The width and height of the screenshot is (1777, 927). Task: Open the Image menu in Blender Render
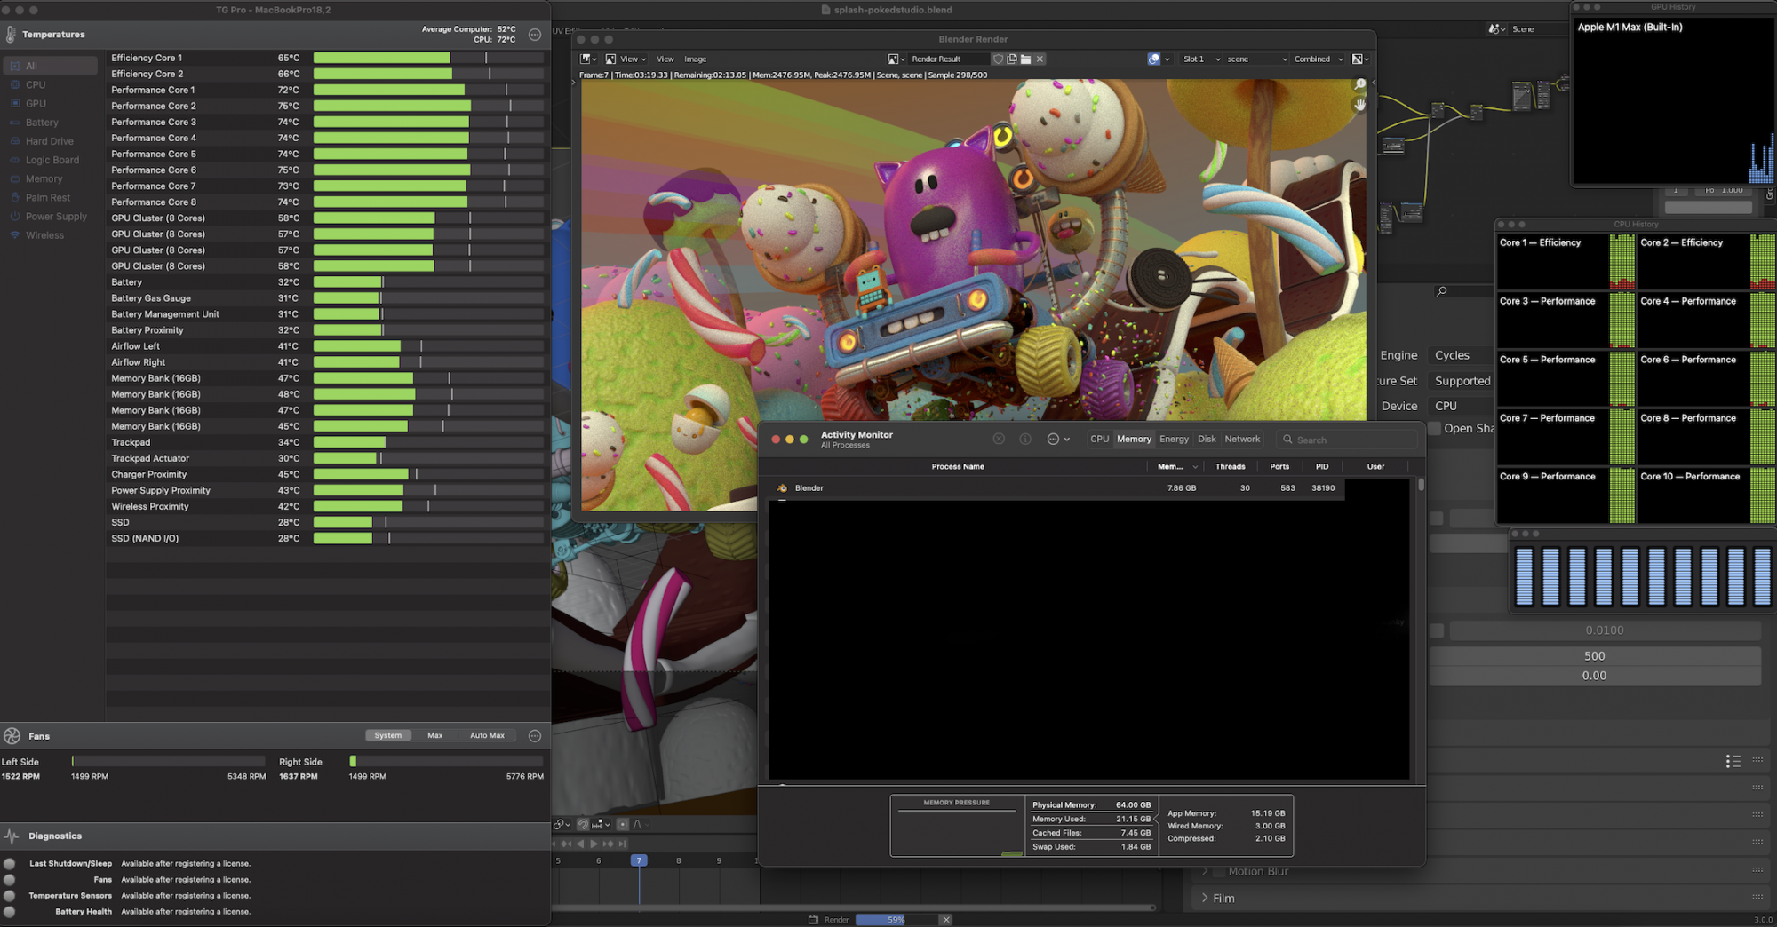[695, 59]
